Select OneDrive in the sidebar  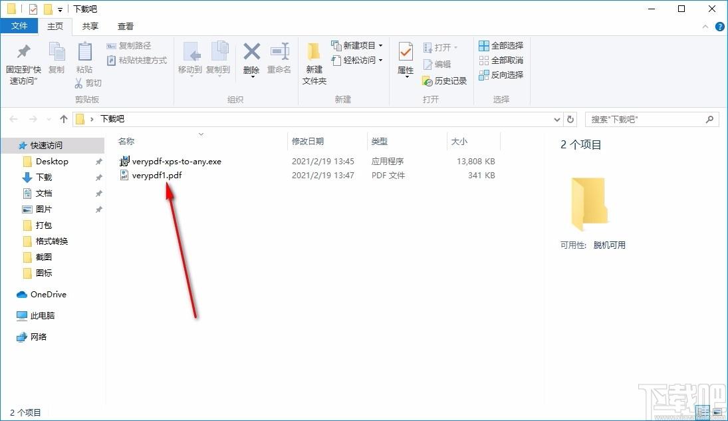[48, 294]
